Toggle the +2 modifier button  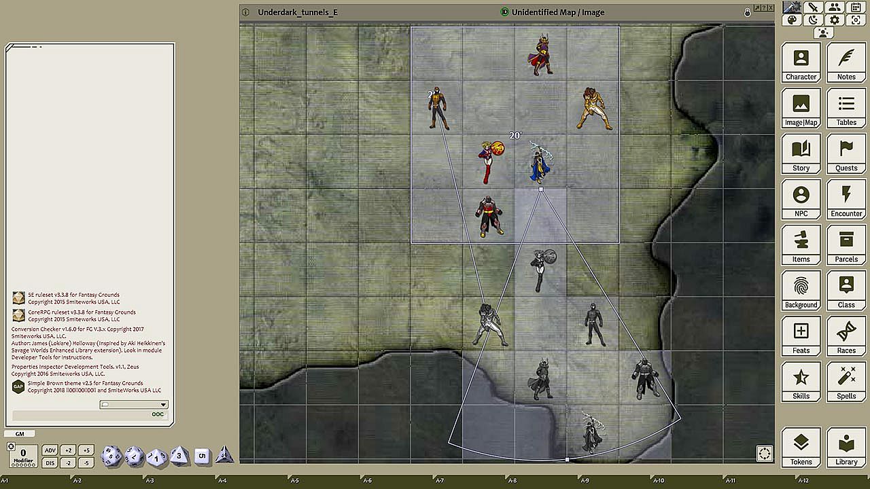point(67,450)
